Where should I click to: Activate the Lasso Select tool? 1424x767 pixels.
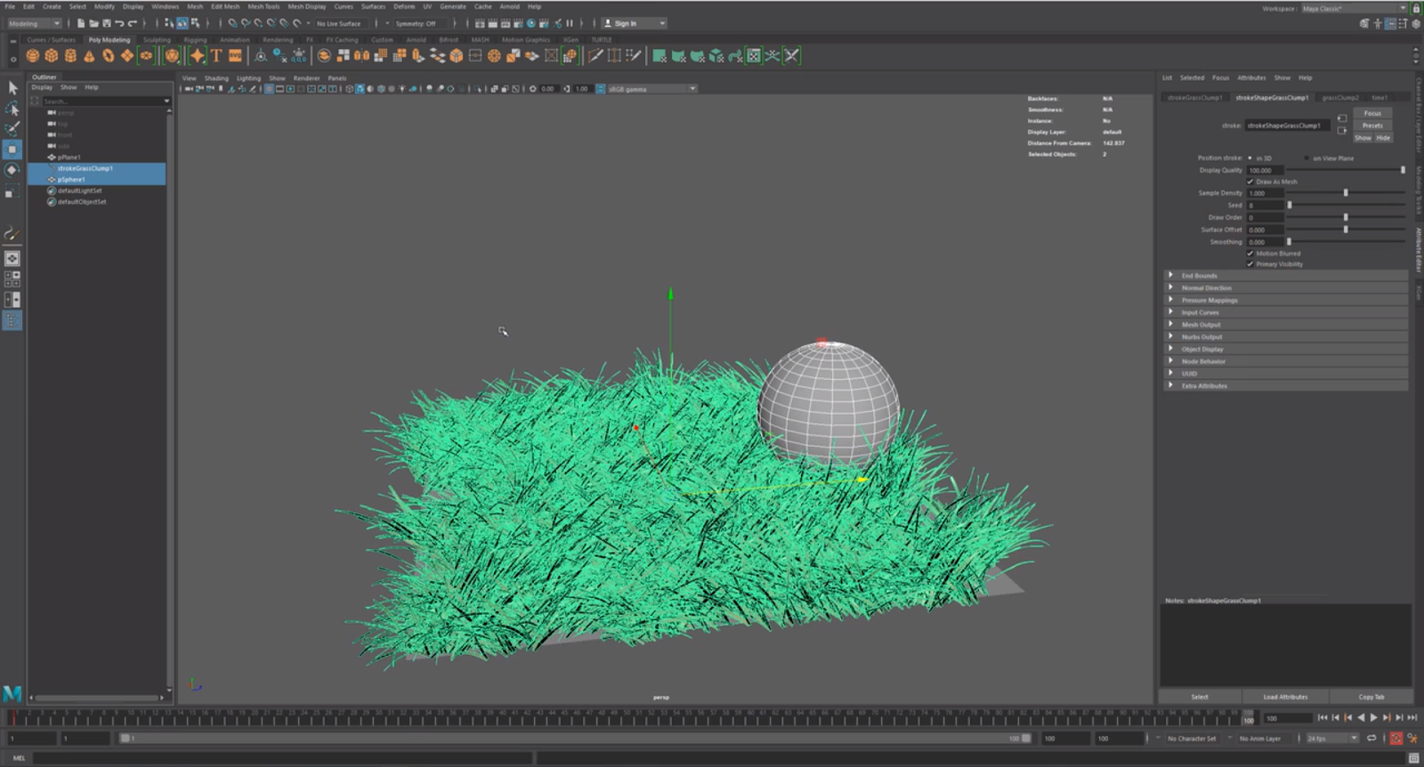point(12,109)
